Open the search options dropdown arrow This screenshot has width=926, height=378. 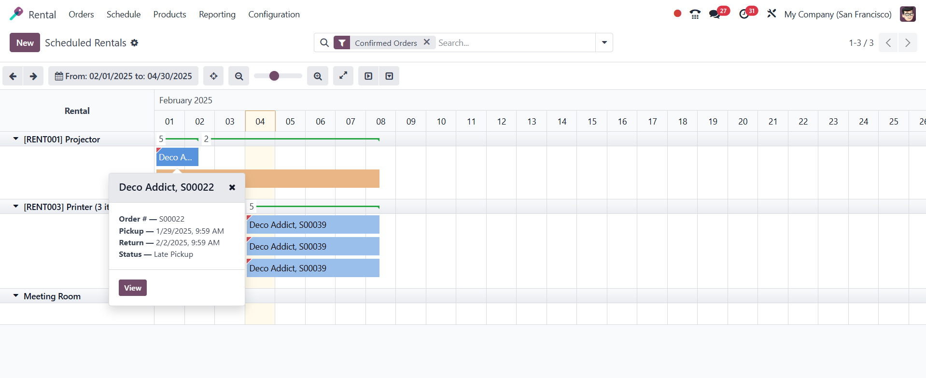[604, 42]
